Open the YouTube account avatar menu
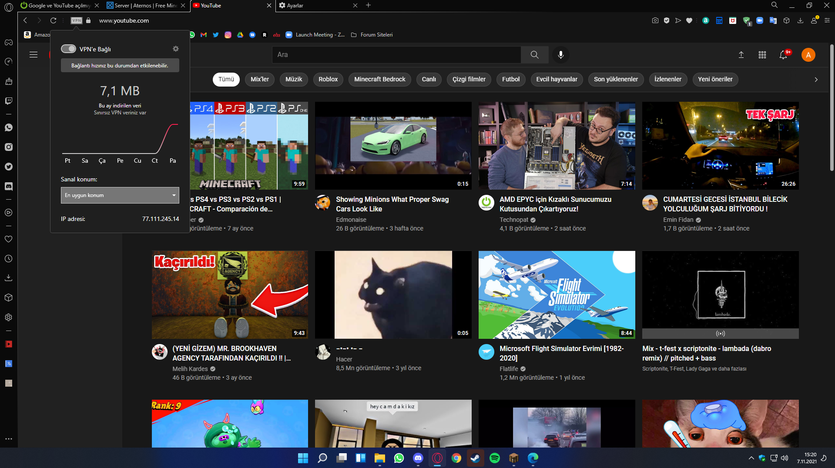Image resolution: width=835 pixels, height=468 pixels. click(808, 55)
